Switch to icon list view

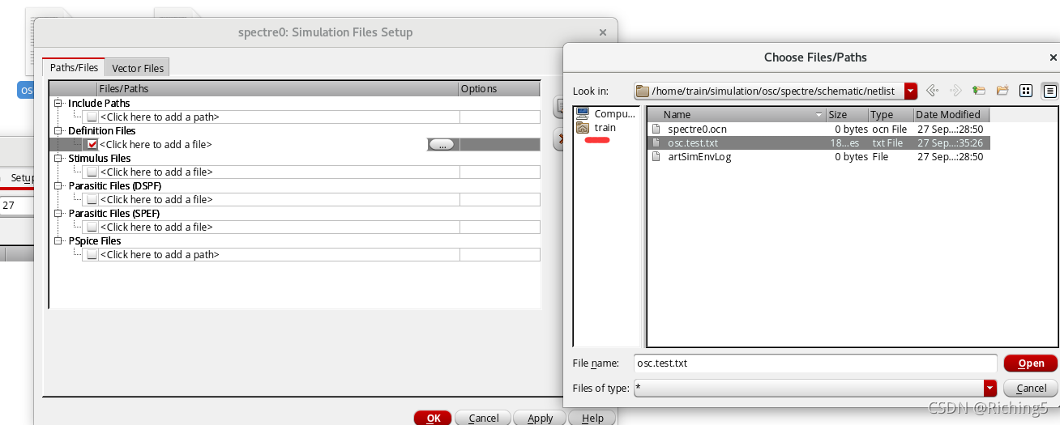(1026, 91)
